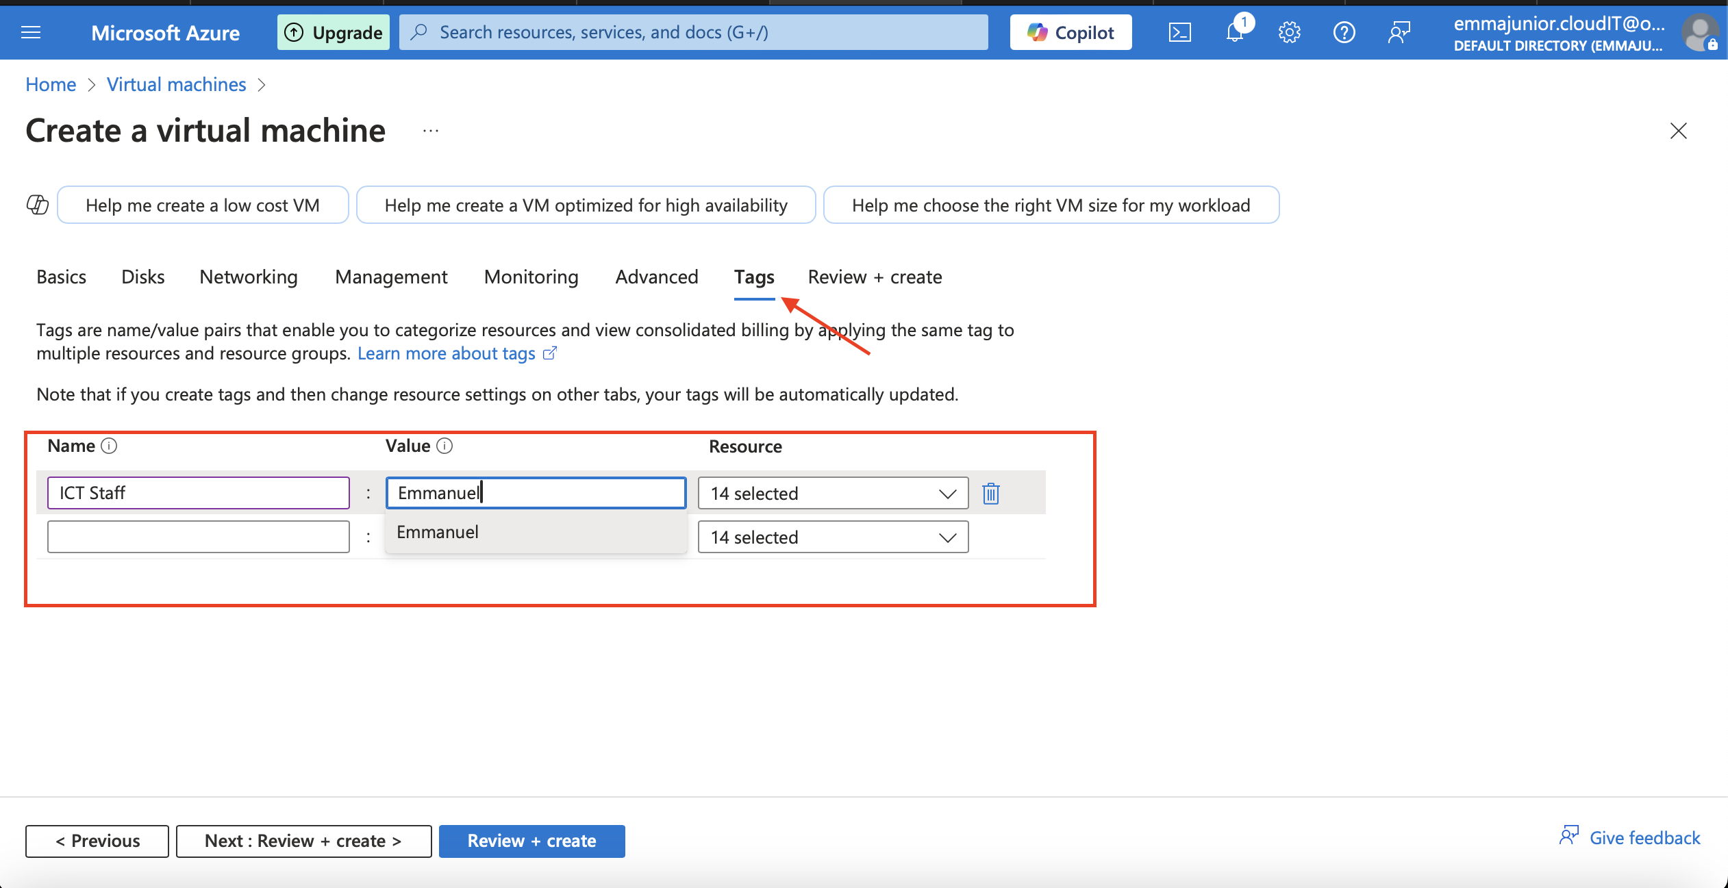Click the Microsoft Azure logo text
The image size is (1728, 888).
[165, 32]
